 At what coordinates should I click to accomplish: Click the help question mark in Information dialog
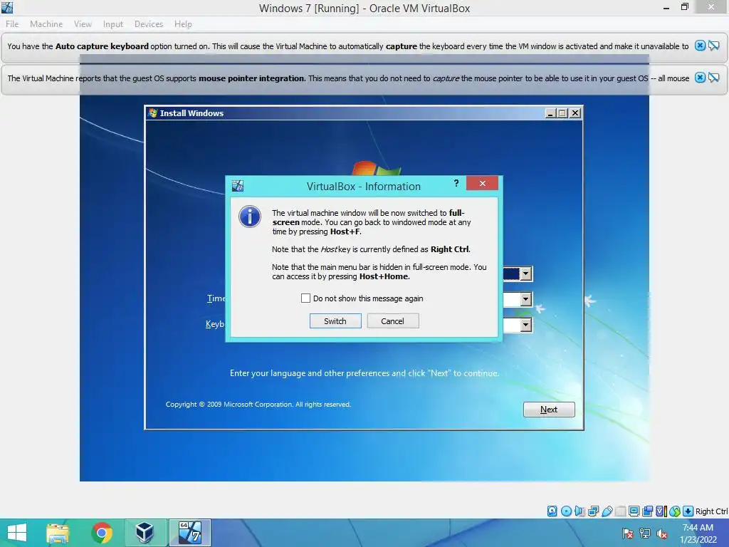[x=456, y=183]
